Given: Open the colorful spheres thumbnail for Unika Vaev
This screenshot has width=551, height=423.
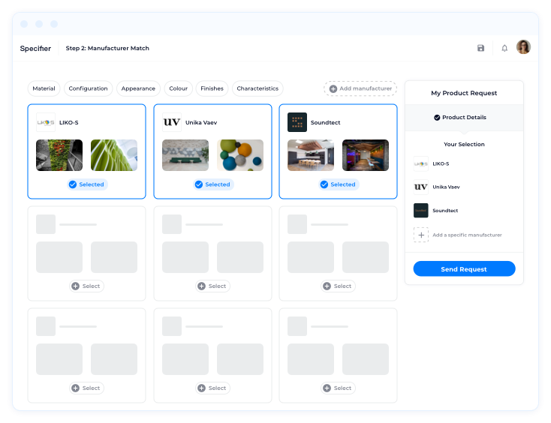Looking at the screenshot, I should 240,155.
